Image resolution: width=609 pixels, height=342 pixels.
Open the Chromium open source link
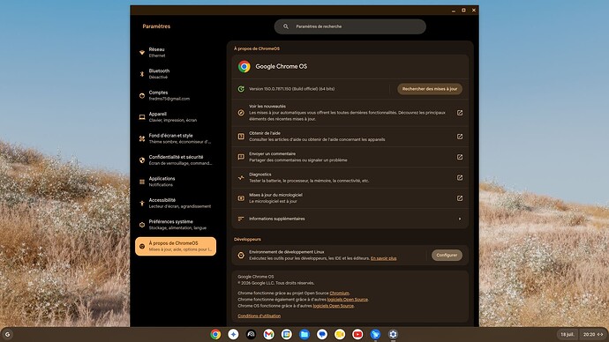[x=339, y=294]
